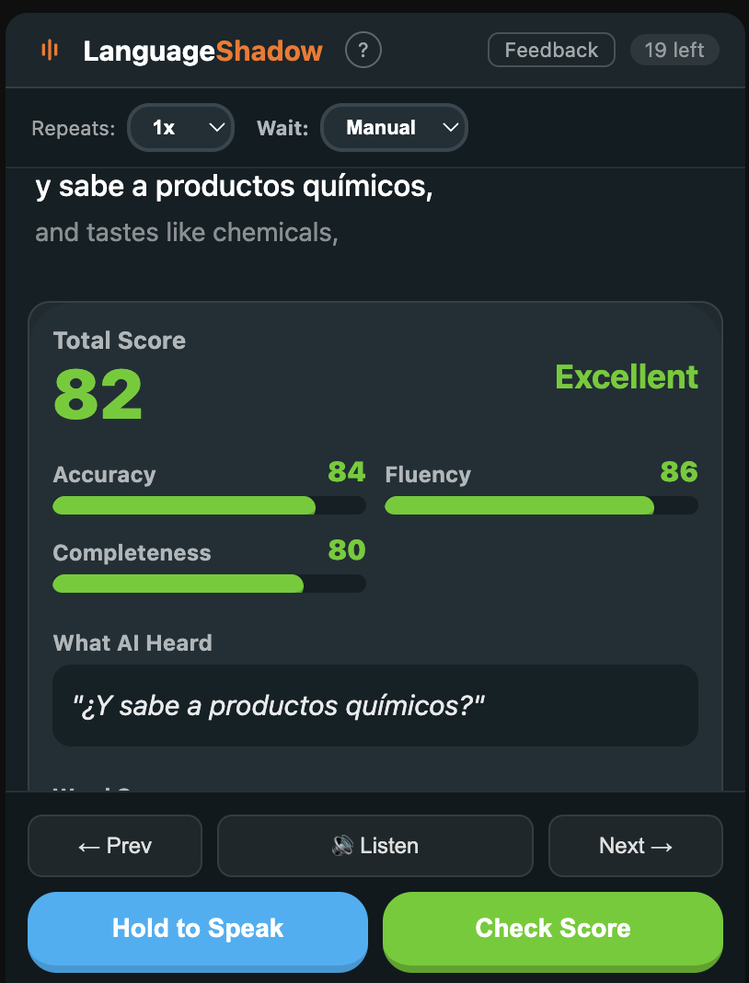This screenshot has height=983, width=749.
Task: Click the speaker icon on the Listen button
Action: tap(340, 845)
